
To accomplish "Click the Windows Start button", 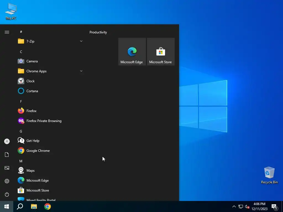I will coord(7,206).
